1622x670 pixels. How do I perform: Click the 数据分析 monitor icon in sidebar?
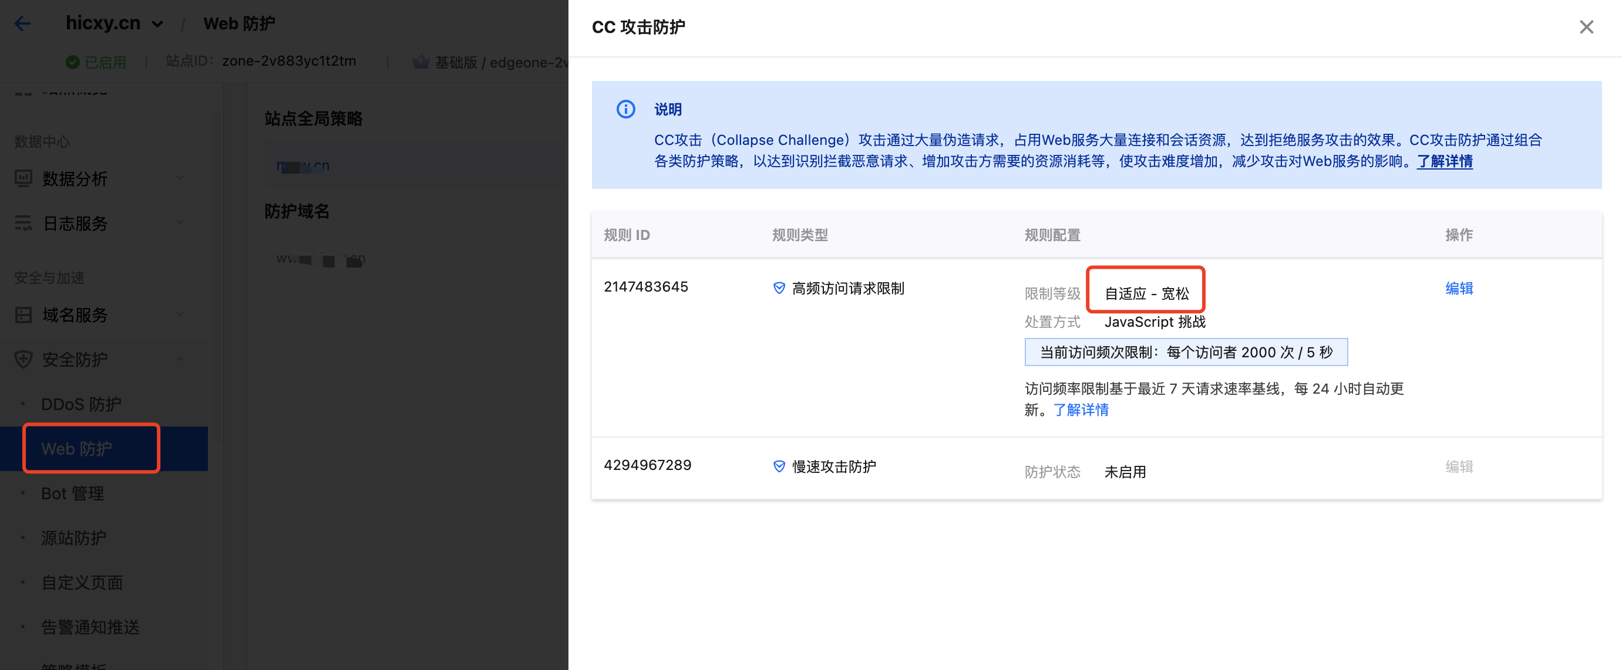(x=23, y=179)
